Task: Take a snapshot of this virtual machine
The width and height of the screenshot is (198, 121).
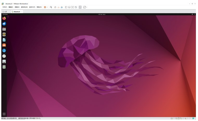Action: coord(55,7)
